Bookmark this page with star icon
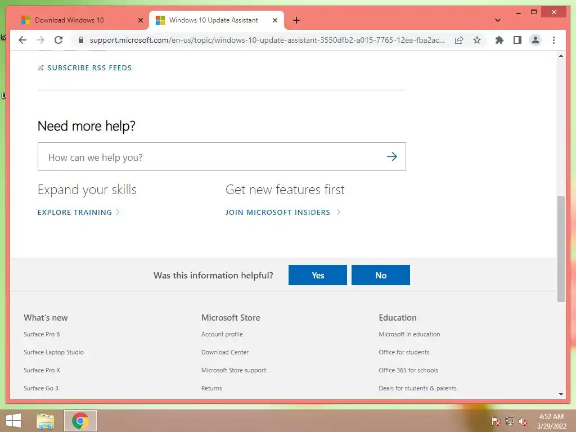Viewport: 576px width, 432px height. (x=477, y=40)
